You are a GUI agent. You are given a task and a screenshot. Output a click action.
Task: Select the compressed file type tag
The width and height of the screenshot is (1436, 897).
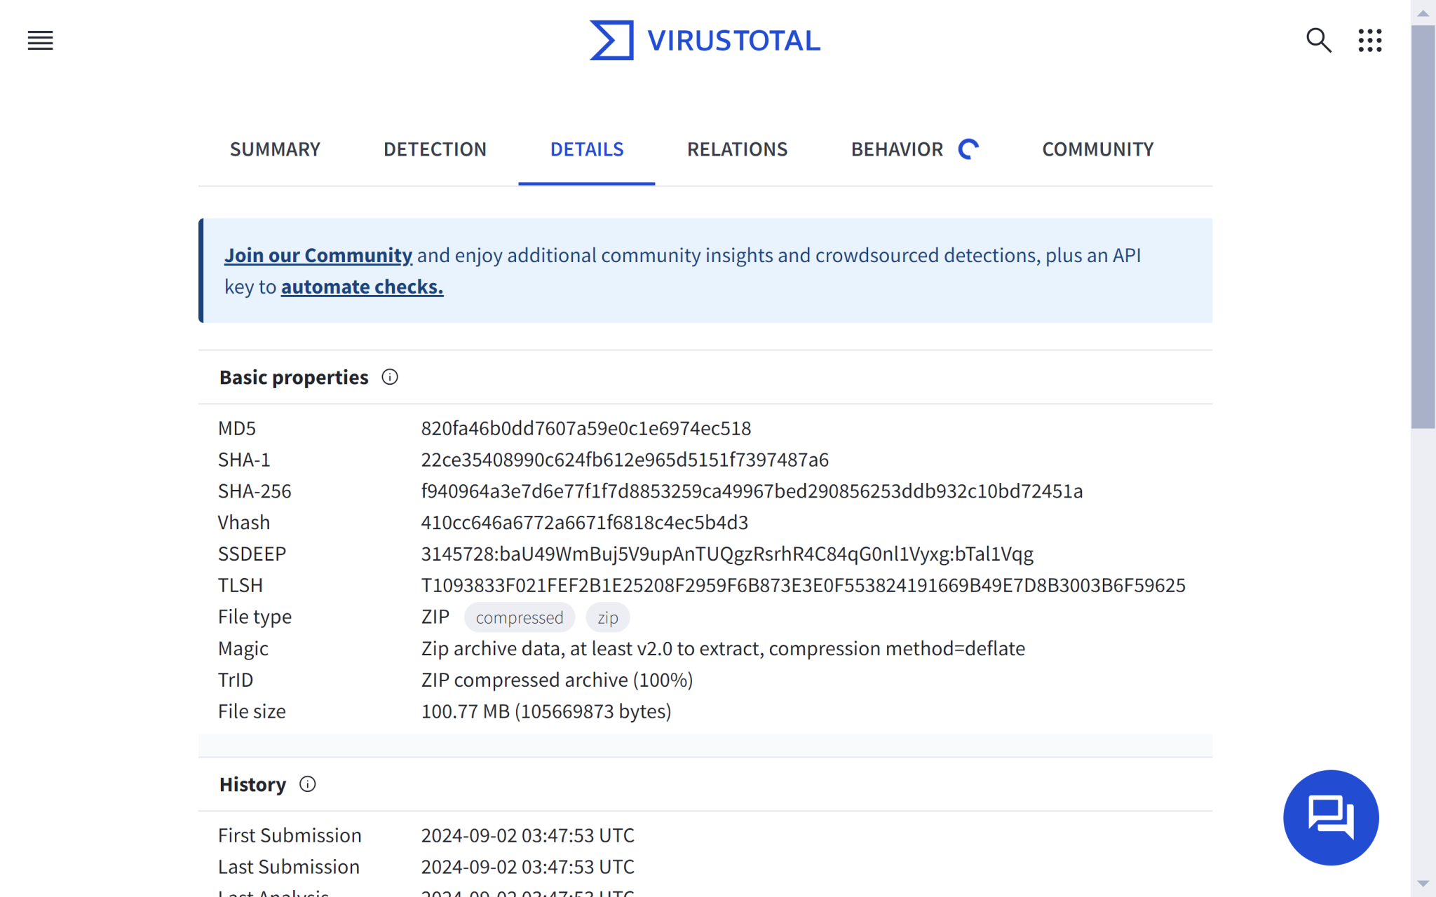519,617
